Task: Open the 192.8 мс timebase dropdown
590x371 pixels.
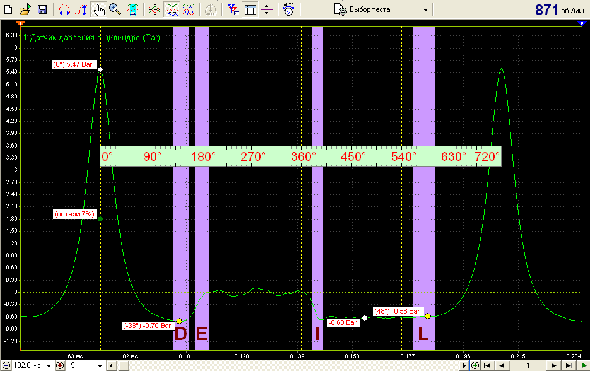Action: [x=49, y=366]
